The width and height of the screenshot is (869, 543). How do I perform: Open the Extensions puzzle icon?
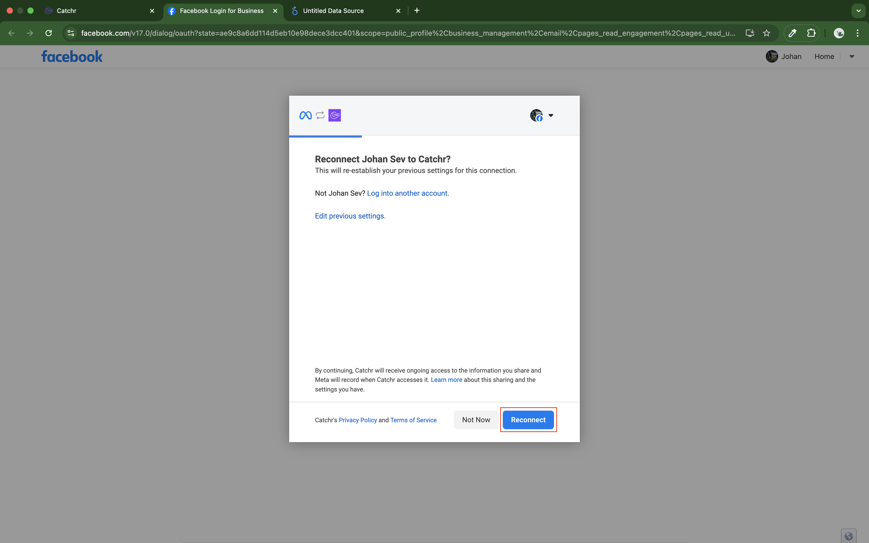[811, 33]
